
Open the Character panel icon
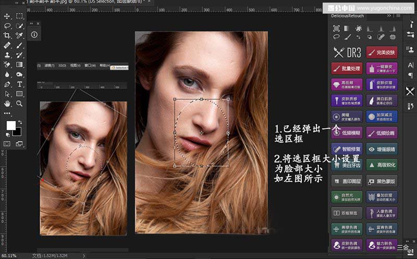click(410, 65)
